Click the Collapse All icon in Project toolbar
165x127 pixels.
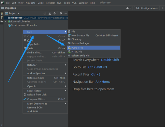point(54,13)
